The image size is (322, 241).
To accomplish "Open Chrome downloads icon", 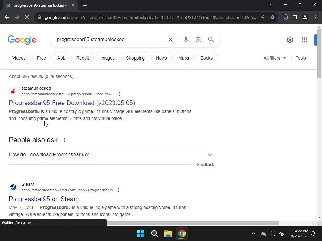I will pos(285,18).
